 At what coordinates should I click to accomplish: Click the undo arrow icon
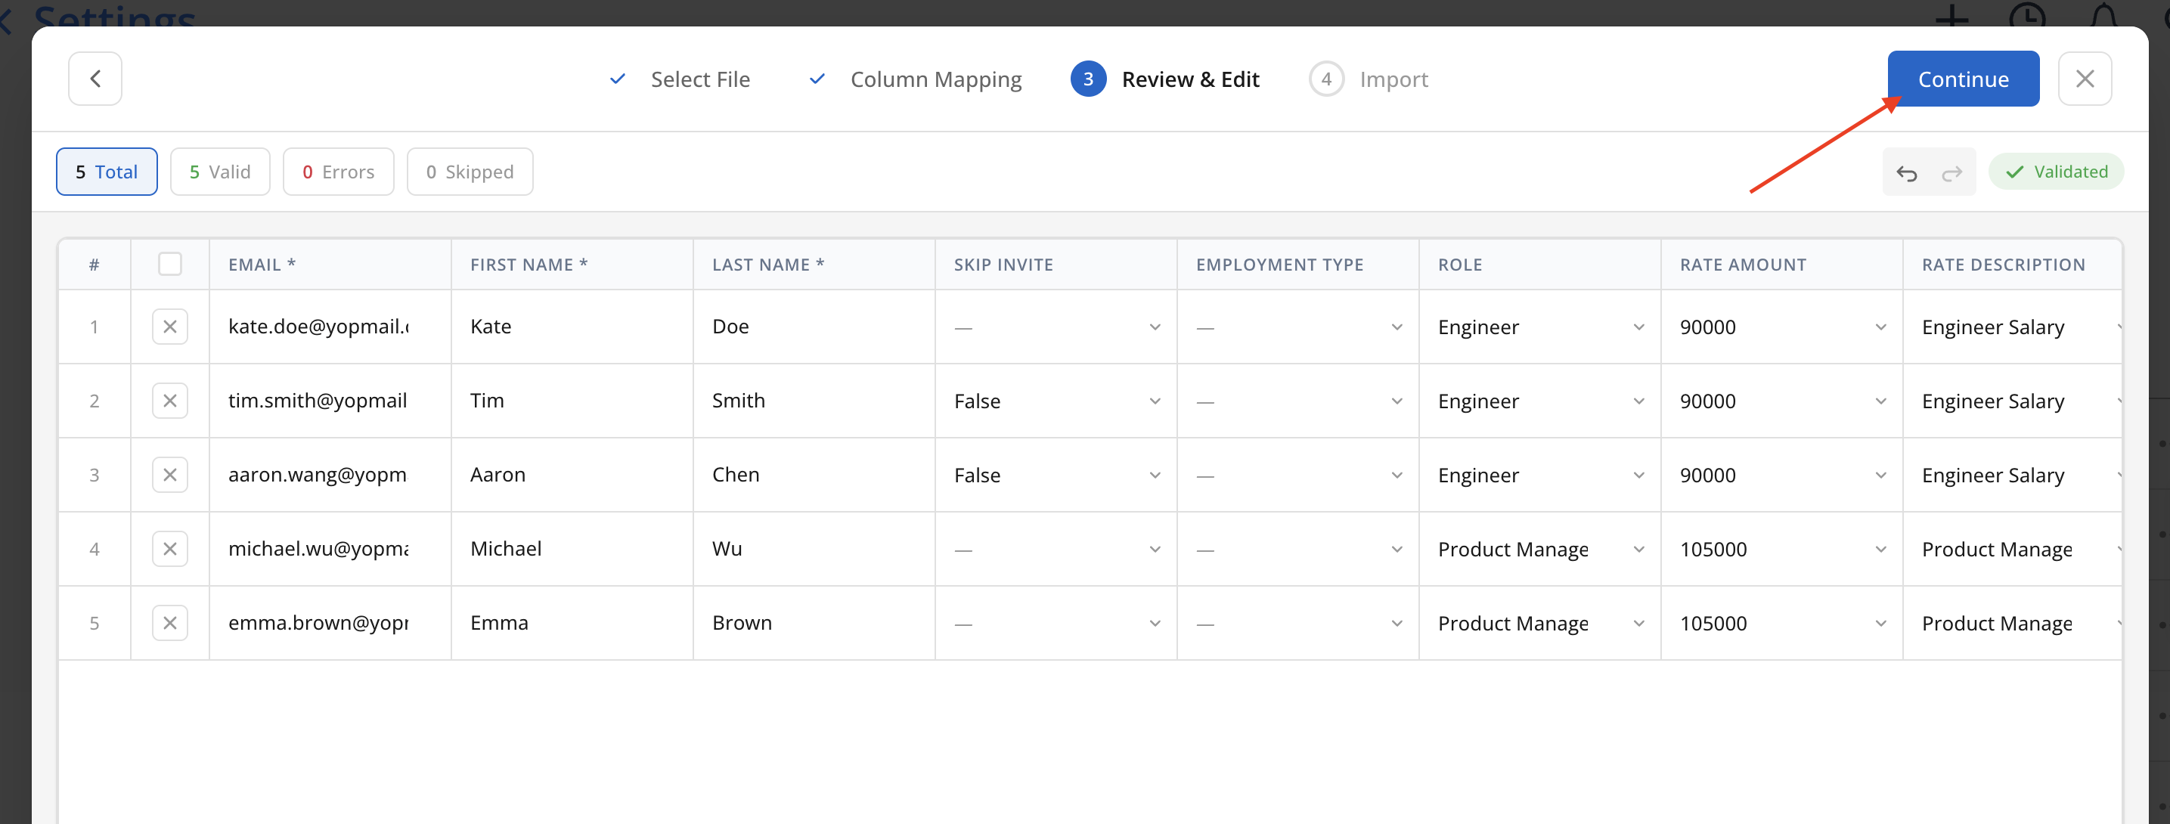(x=1906, y=172)
